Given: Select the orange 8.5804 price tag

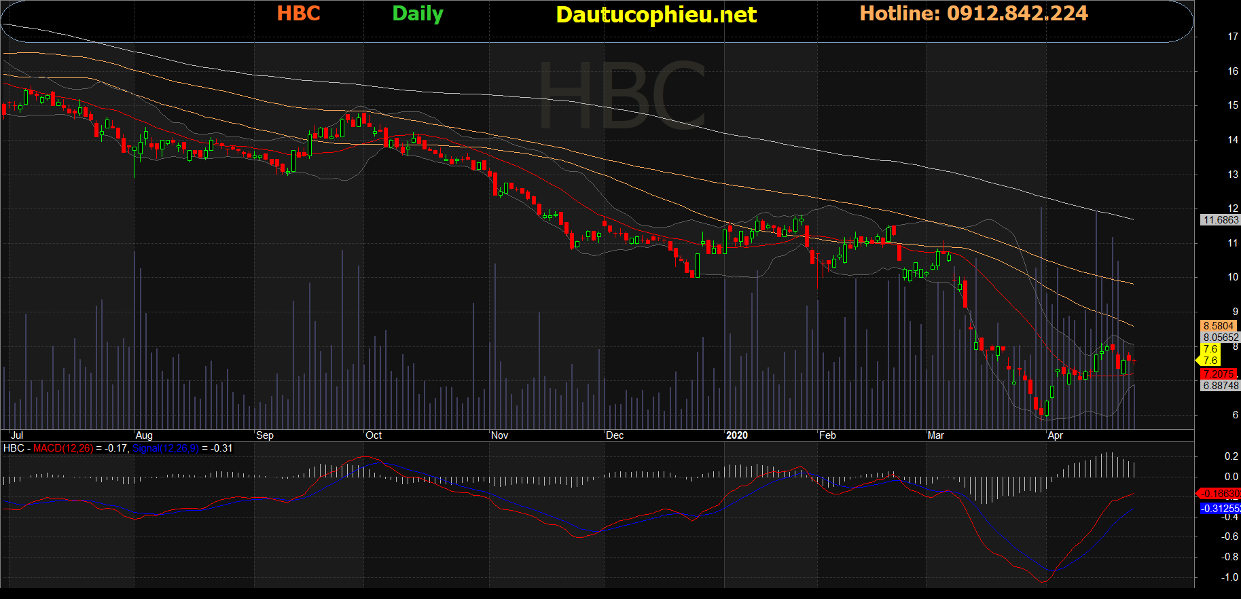Looking at the screenshot, I should point(1219,326).
